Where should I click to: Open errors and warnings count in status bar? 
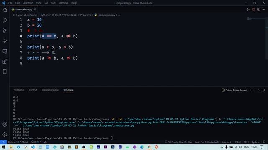(x=36, y=142)
